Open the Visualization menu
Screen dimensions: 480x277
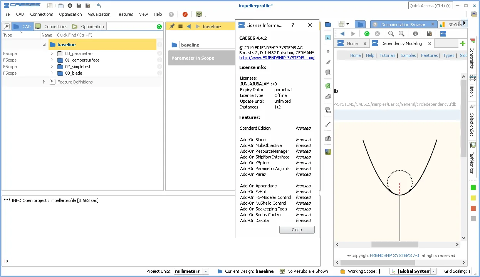(99, 14)
